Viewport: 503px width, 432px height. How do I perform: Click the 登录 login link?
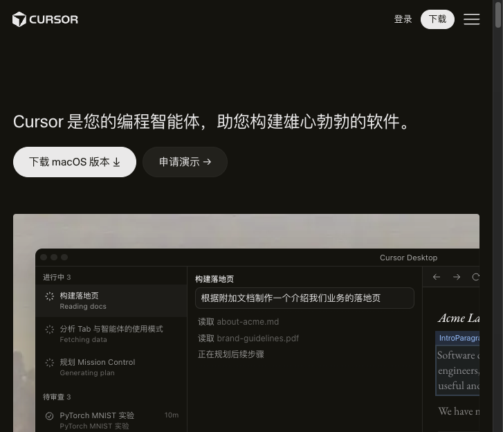403,19
